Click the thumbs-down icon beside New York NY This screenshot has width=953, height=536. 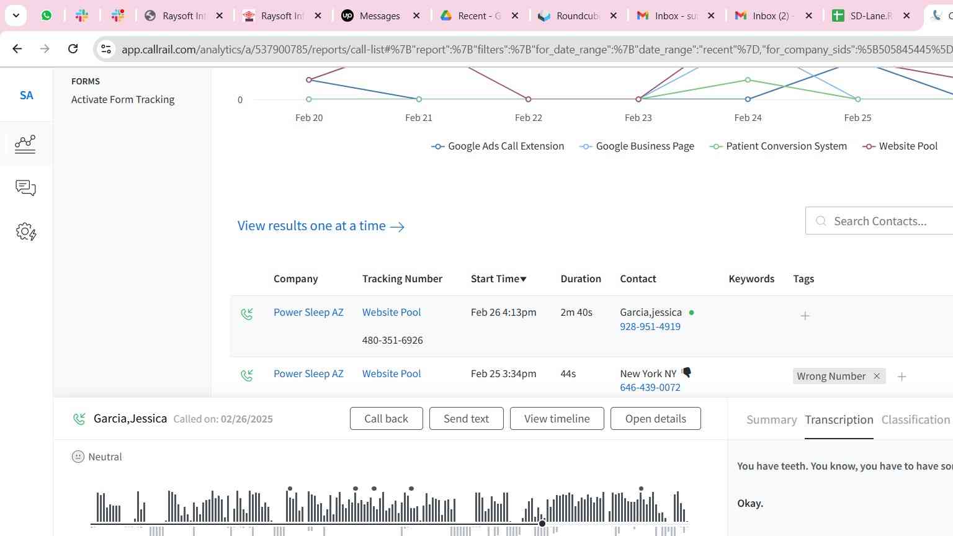(x=686, y=373)
